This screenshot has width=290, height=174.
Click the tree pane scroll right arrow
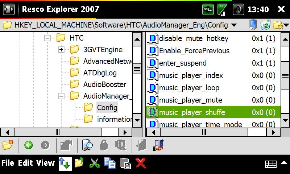coord(125,132)
